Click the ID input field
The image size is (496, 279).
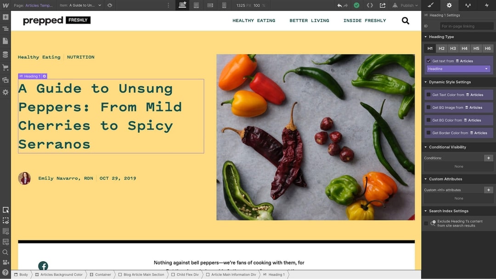click(x=467, y=26)
